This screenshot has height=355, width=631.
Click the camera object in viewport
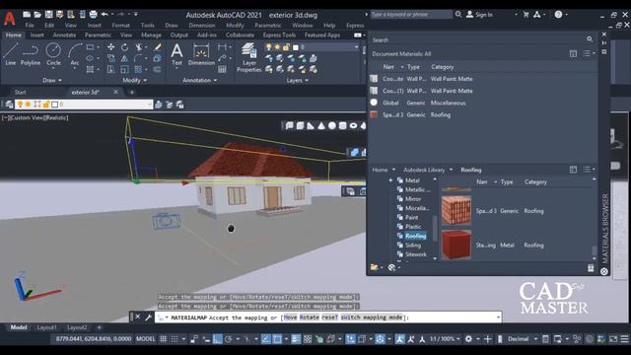click(x=166, y=221)
